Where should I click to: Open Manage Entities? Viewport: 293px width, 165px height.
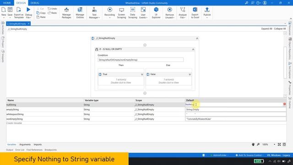coord(80,13)
